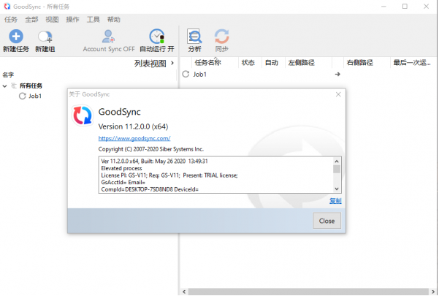This screenshot has height=296, width=439.
Task: Click the Job1 sync direction arrow
Action: pos(337,75)
